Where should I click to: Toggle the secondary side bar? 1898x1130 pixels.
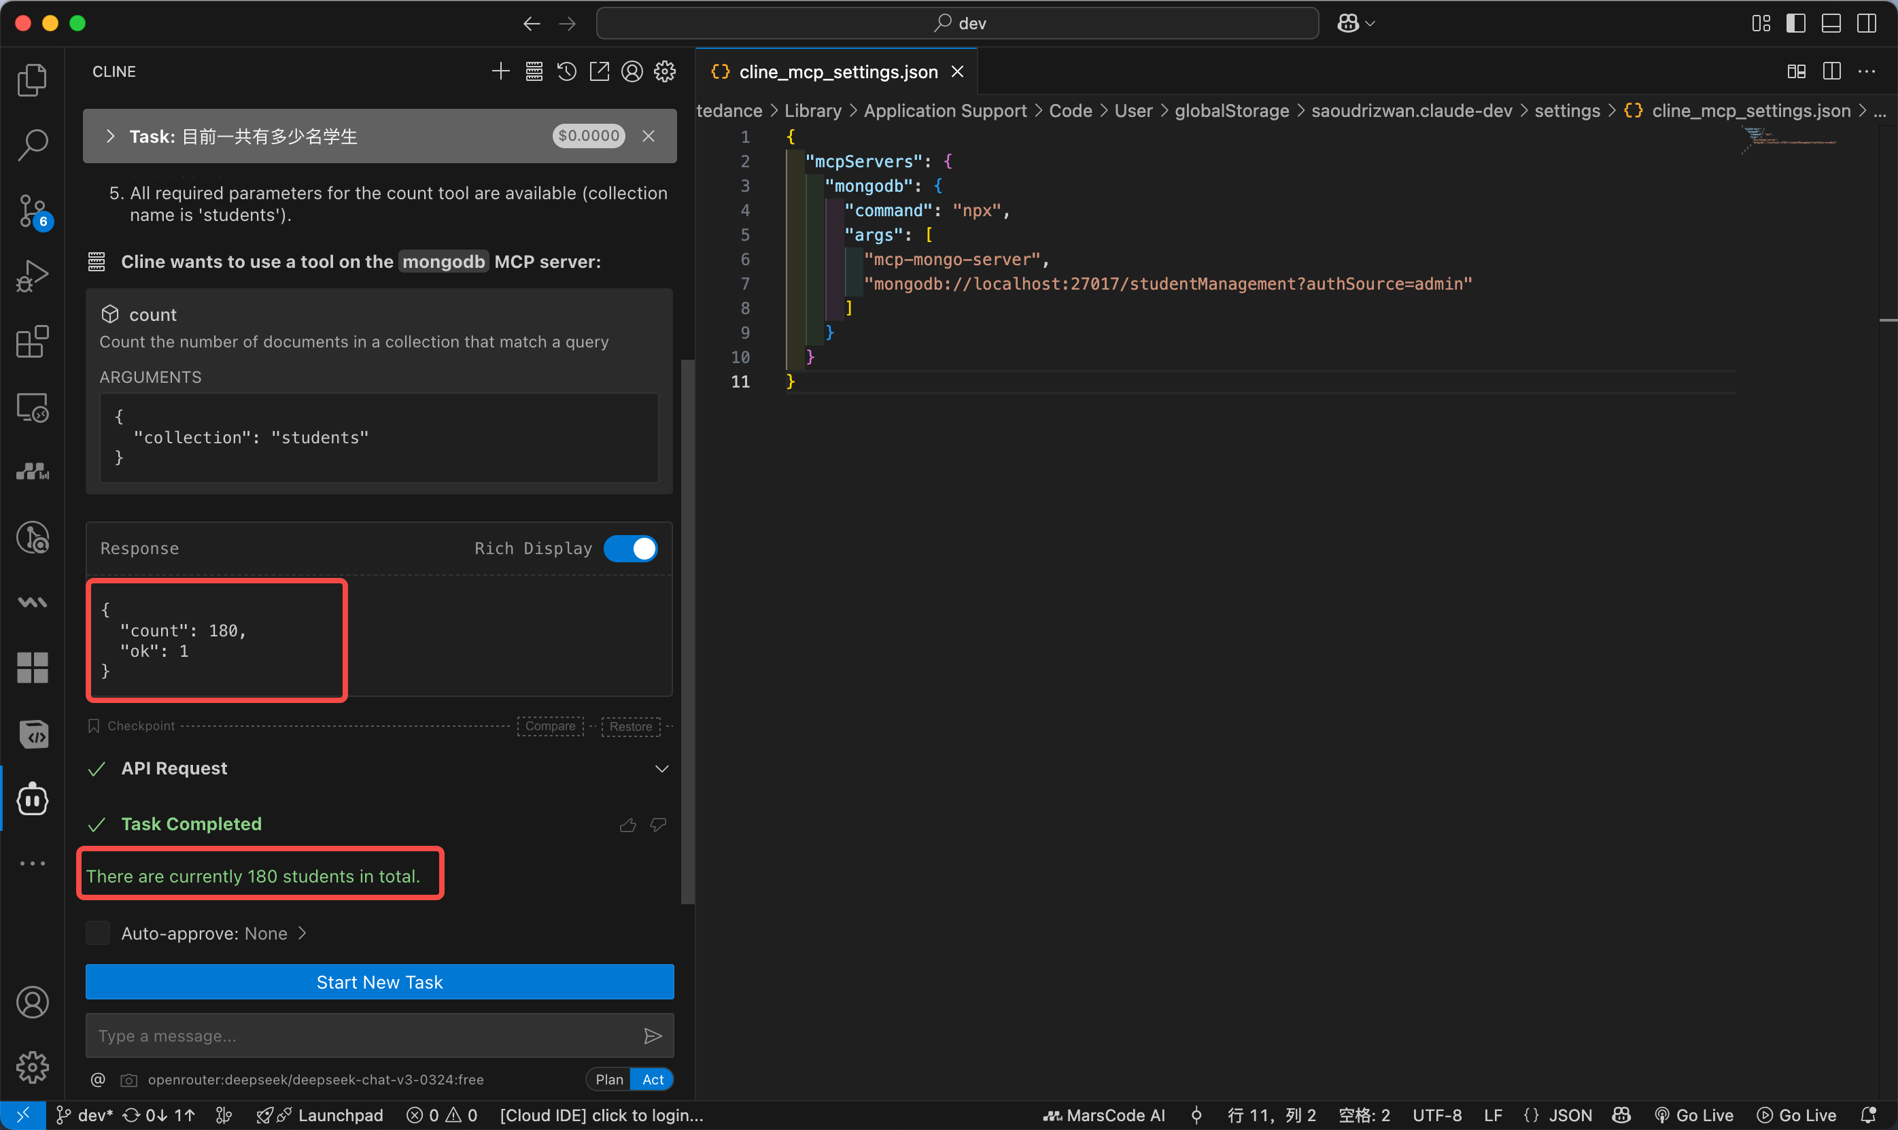coord(1866,24)
